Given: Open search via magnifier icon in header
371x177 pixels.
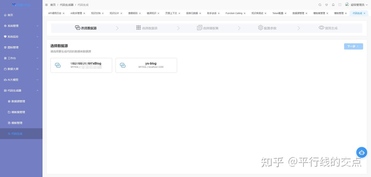Looking at the screenshot, I should pos(320,5).
